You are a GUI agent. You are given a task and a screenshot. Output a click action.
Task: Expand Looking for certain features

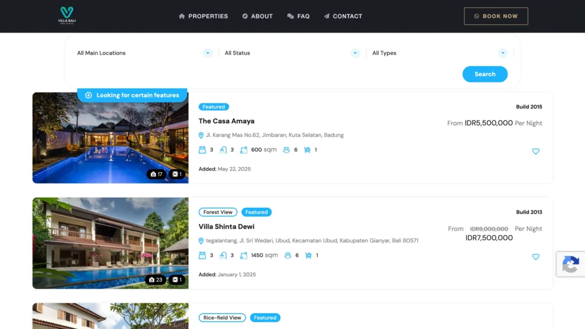[x=132, y=95]
